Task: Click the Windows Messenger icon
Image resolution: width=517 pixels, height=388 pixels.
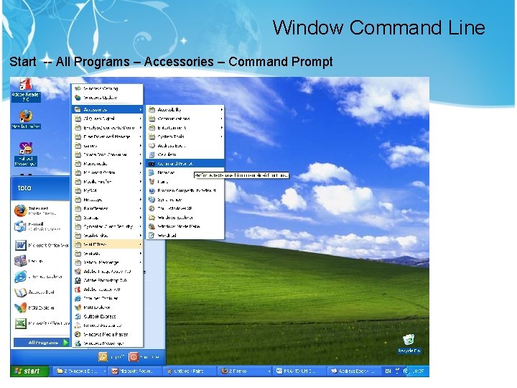Action: (78, 343)
